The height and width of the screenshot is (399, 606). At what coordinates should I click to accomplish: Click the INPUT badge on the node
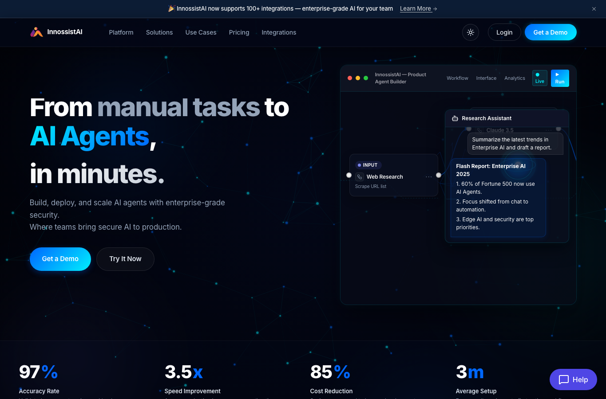pos(368,165)
